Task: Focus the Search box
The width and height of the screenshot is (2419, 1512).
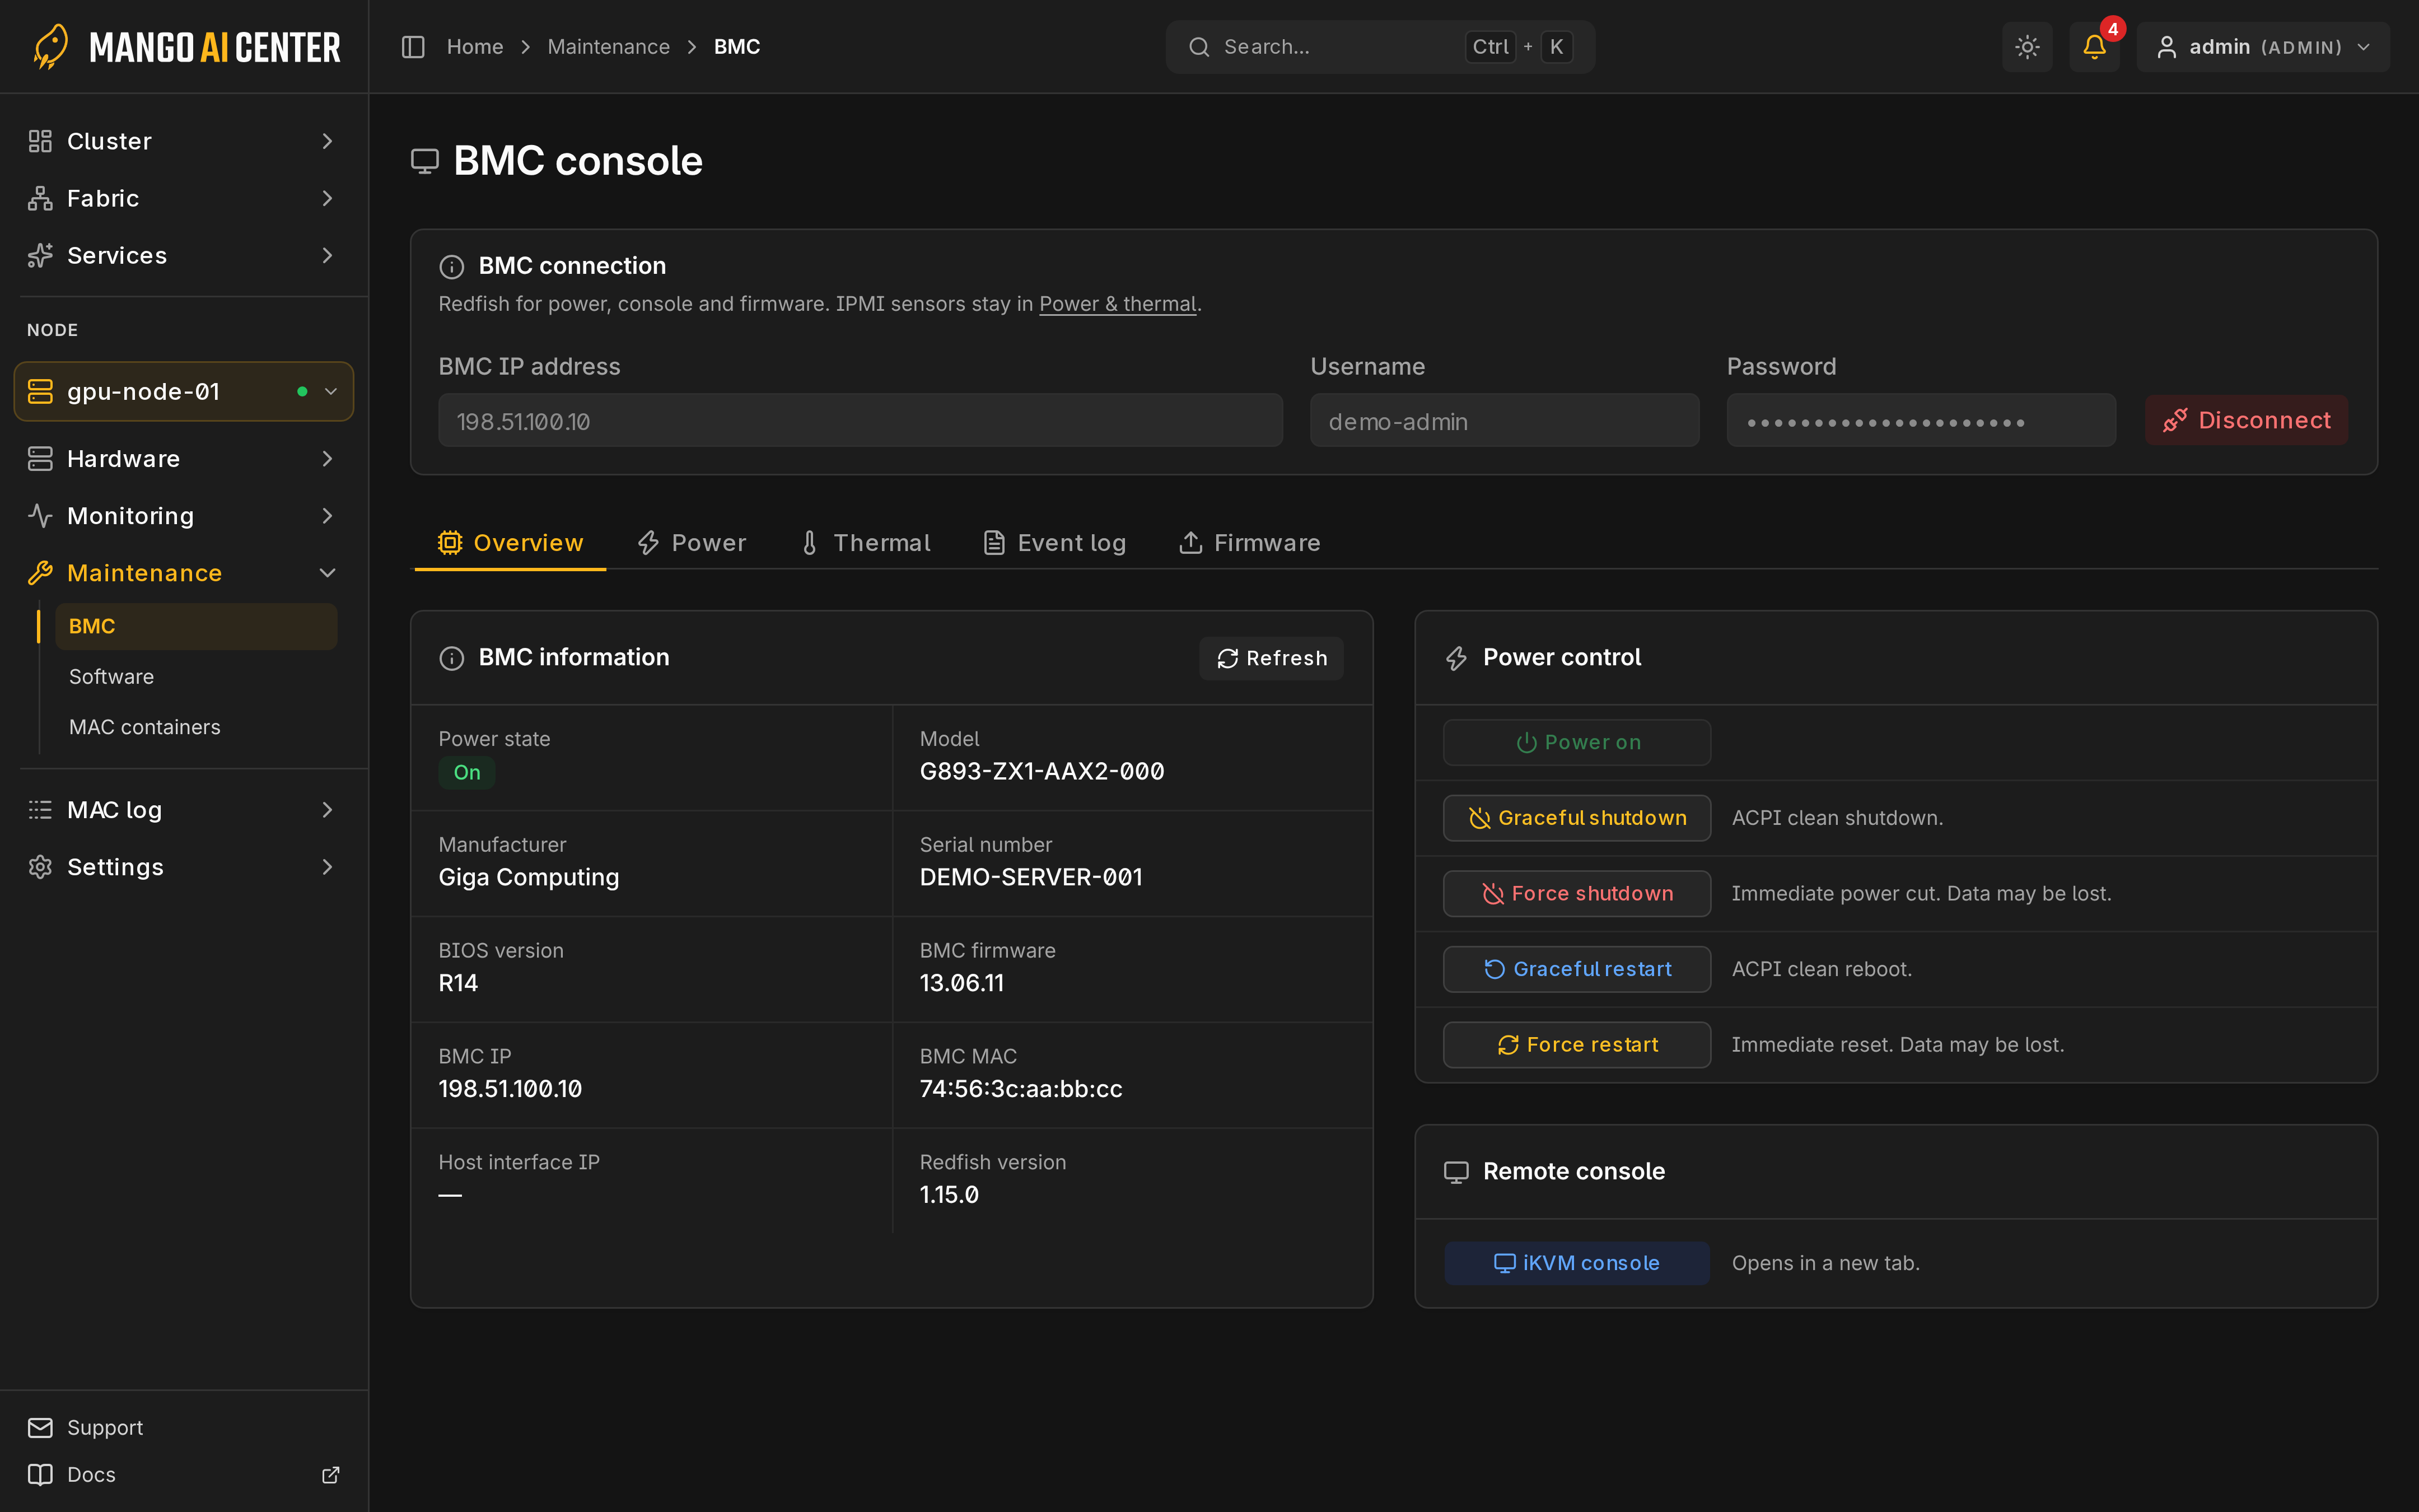Action: coord(1379,47)
